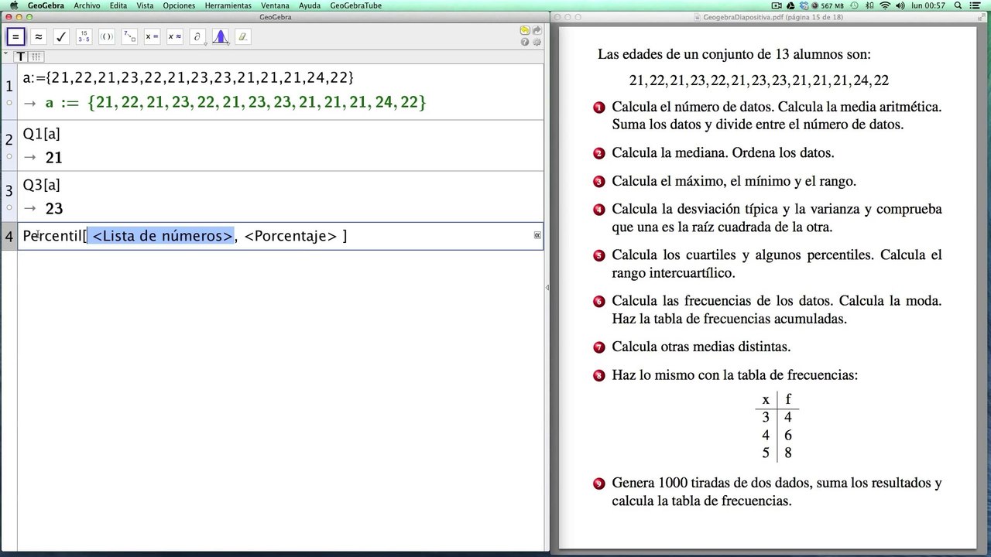Open the Ayuda menu
991x557 pixels.
click(x=310, y=5)
